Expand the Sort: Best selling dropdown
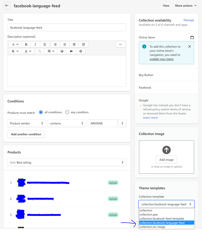The width and height of the screenshot is (202, 235). pyautogui.click(x=67, y=162)
